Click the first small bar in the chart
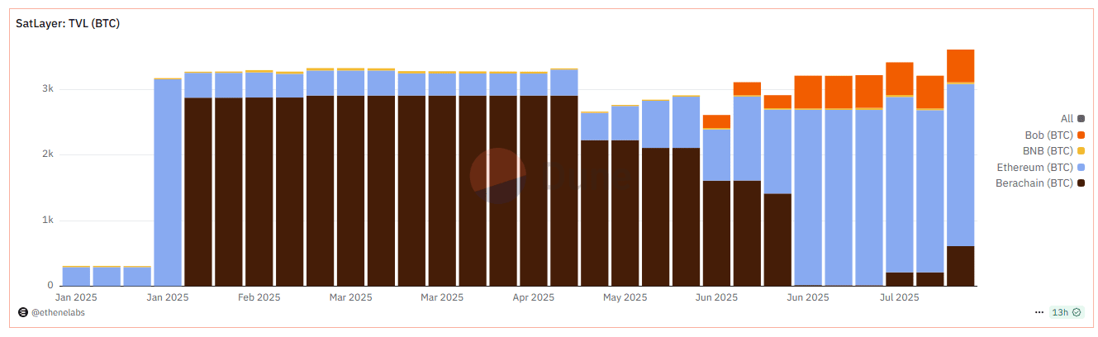This screenshot has width=1098, height=337. click(76, 276)
